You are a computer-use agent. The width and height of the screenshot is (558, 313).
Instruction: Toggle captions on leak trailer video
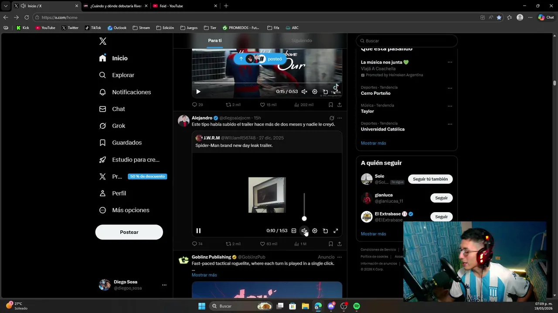(x=294, y=231)
